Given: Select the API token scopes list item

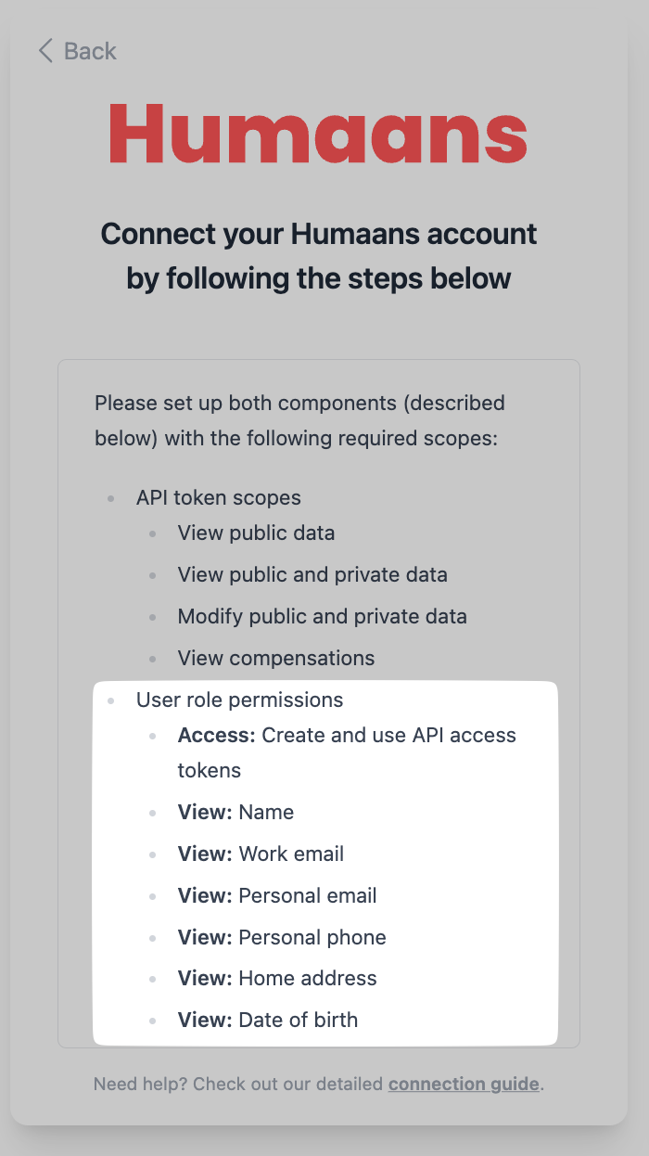Looking at the screenshot, I should pos(218,497).
